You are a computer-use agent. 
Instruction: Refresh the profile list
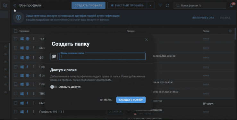point(167,5)
